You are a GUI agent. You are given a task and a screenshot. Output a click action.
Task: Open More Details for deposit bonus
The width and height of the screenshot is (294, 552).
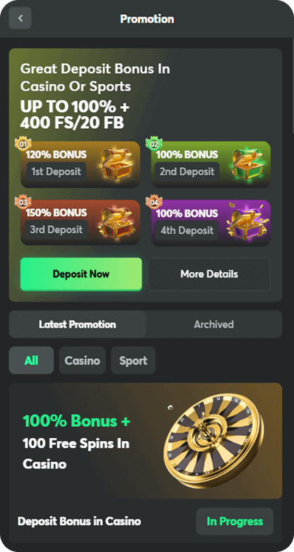(x=209, y=274)
